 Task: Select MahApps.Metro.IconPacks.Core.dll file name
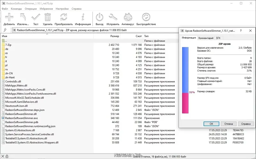pos(25,90)
